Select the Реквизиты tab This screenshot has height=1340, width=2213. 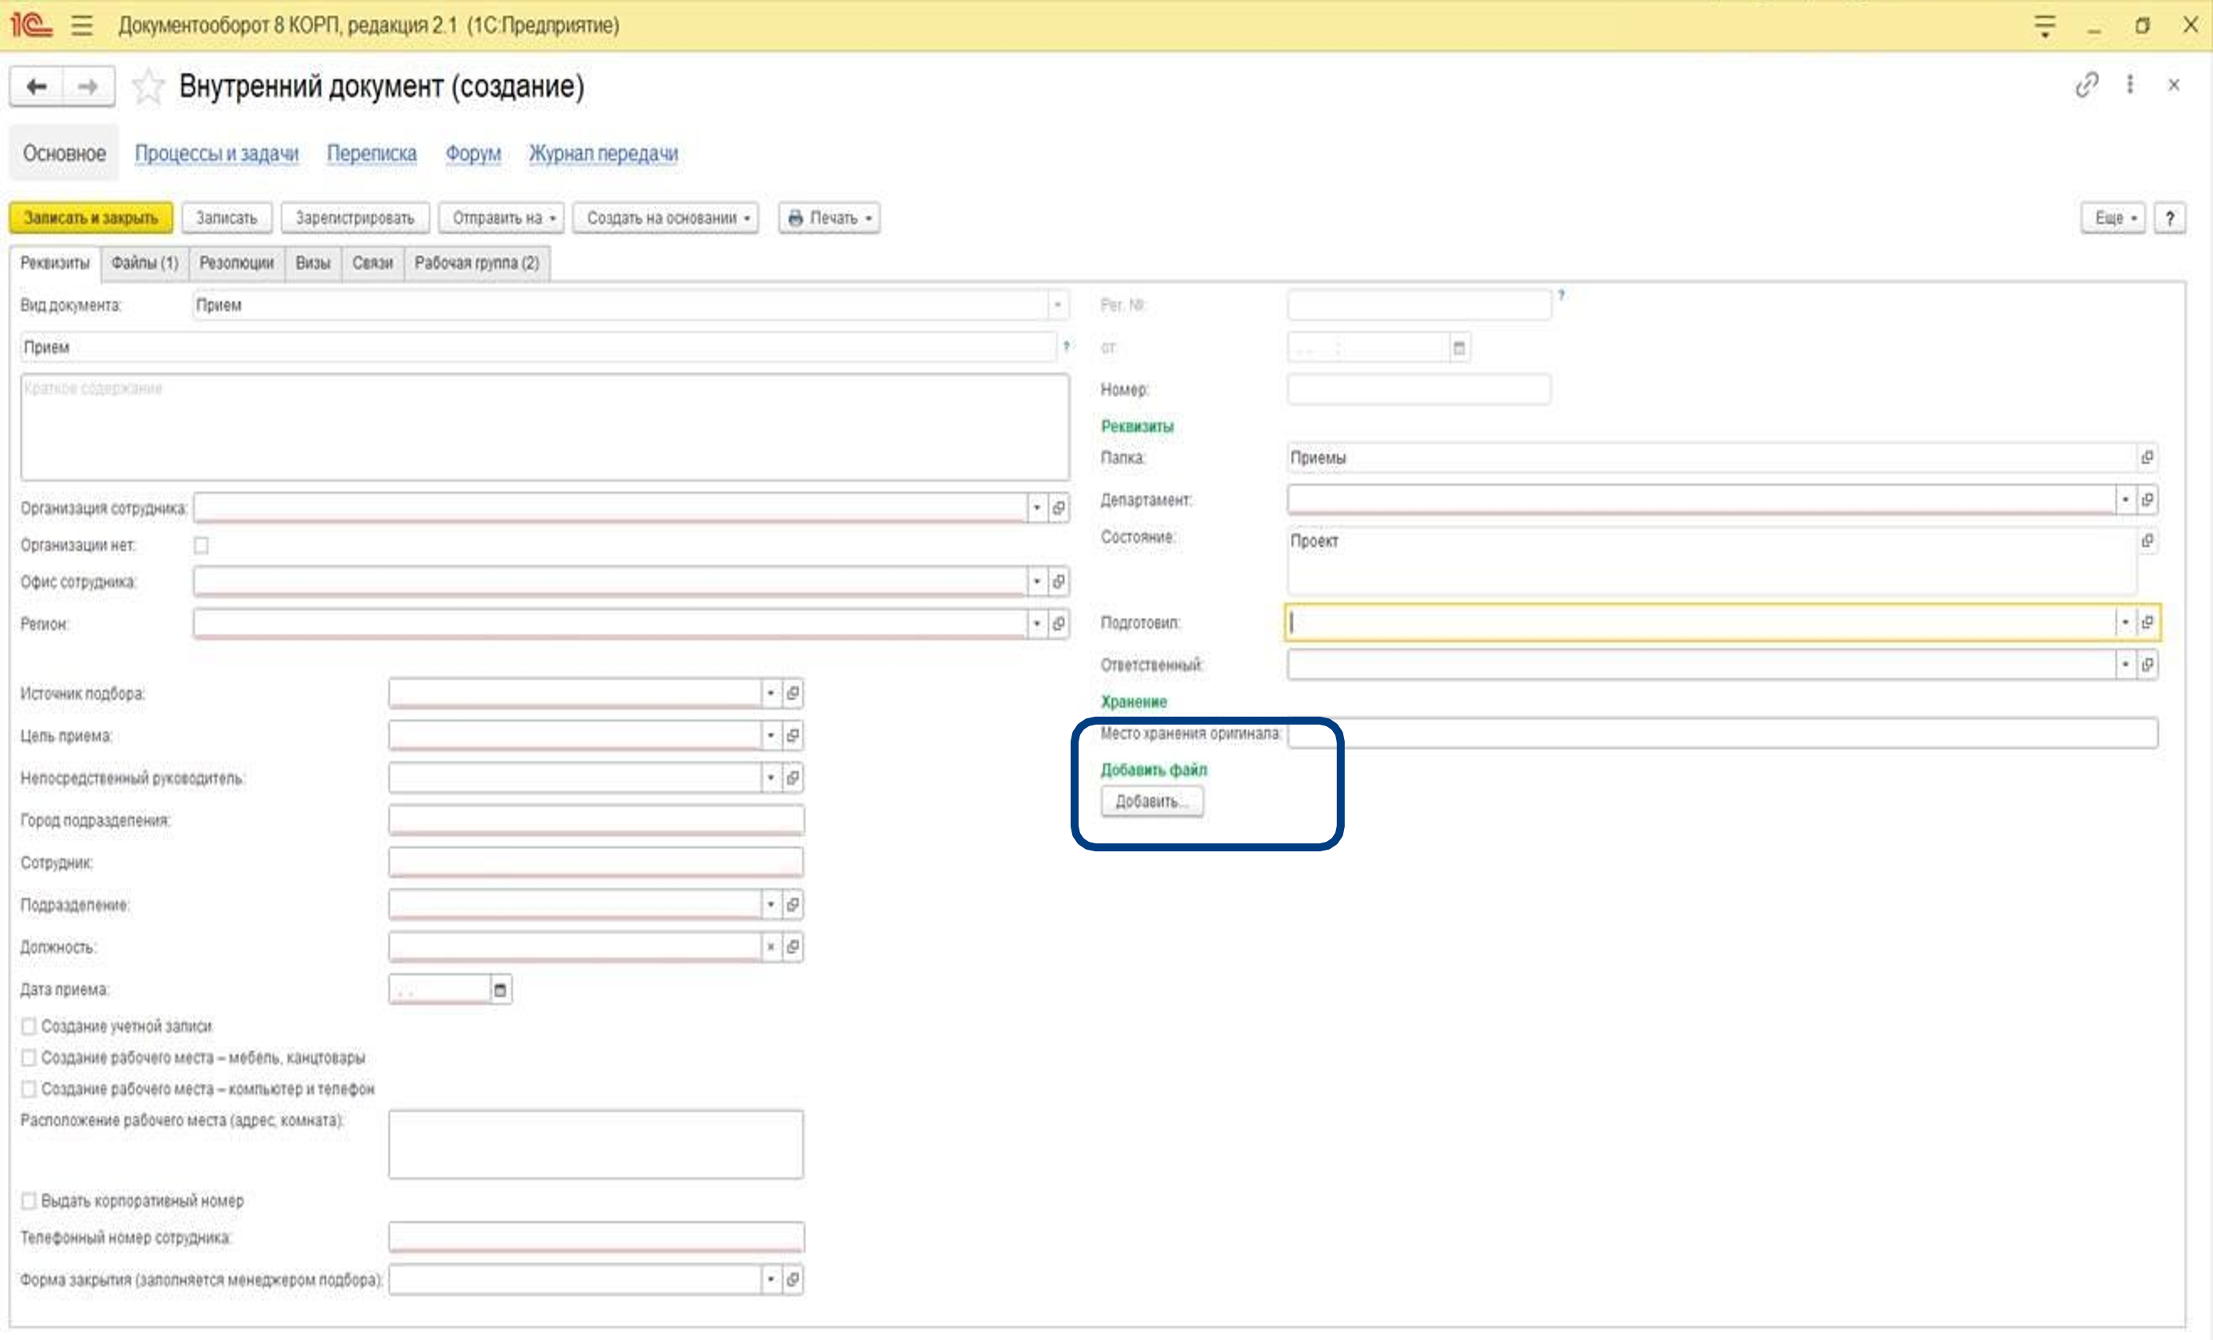click(55, 263)
